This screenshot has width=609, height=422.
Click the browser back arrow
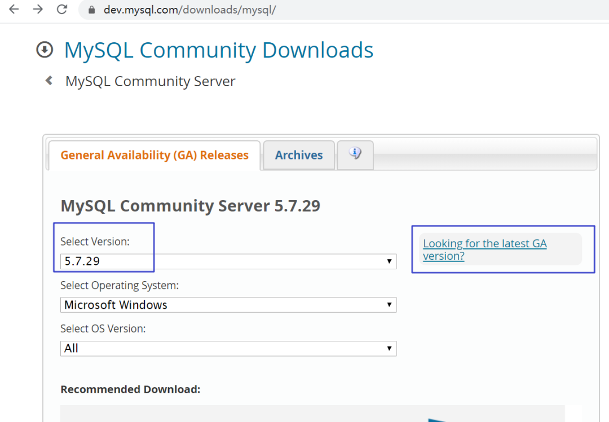point(14,9)
